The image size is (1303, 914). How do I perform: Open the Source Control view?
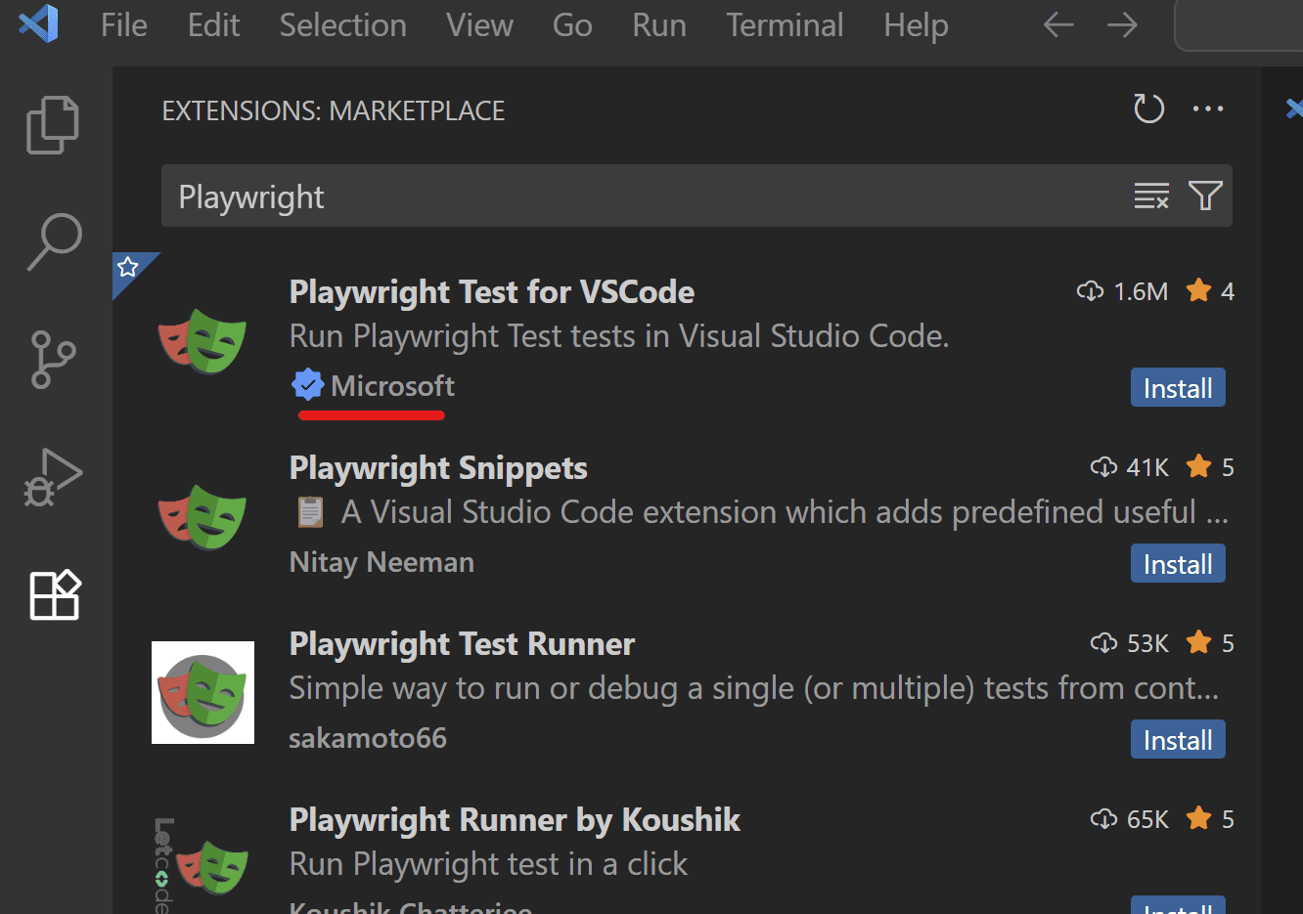53,360
